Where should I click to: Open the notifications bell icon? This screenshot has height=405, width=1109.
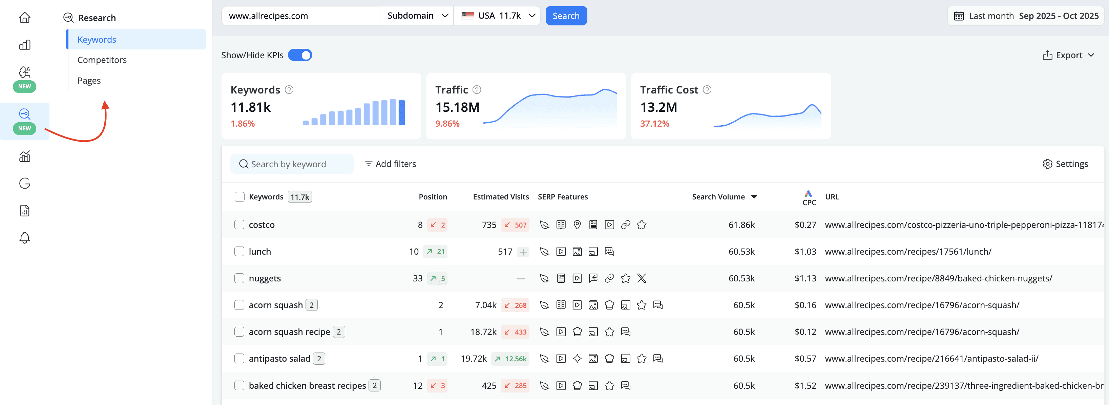pos(24,238)
